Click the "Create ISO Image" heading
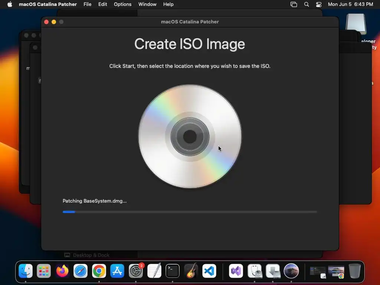This screenshot has width=380, height=285. 190,44
